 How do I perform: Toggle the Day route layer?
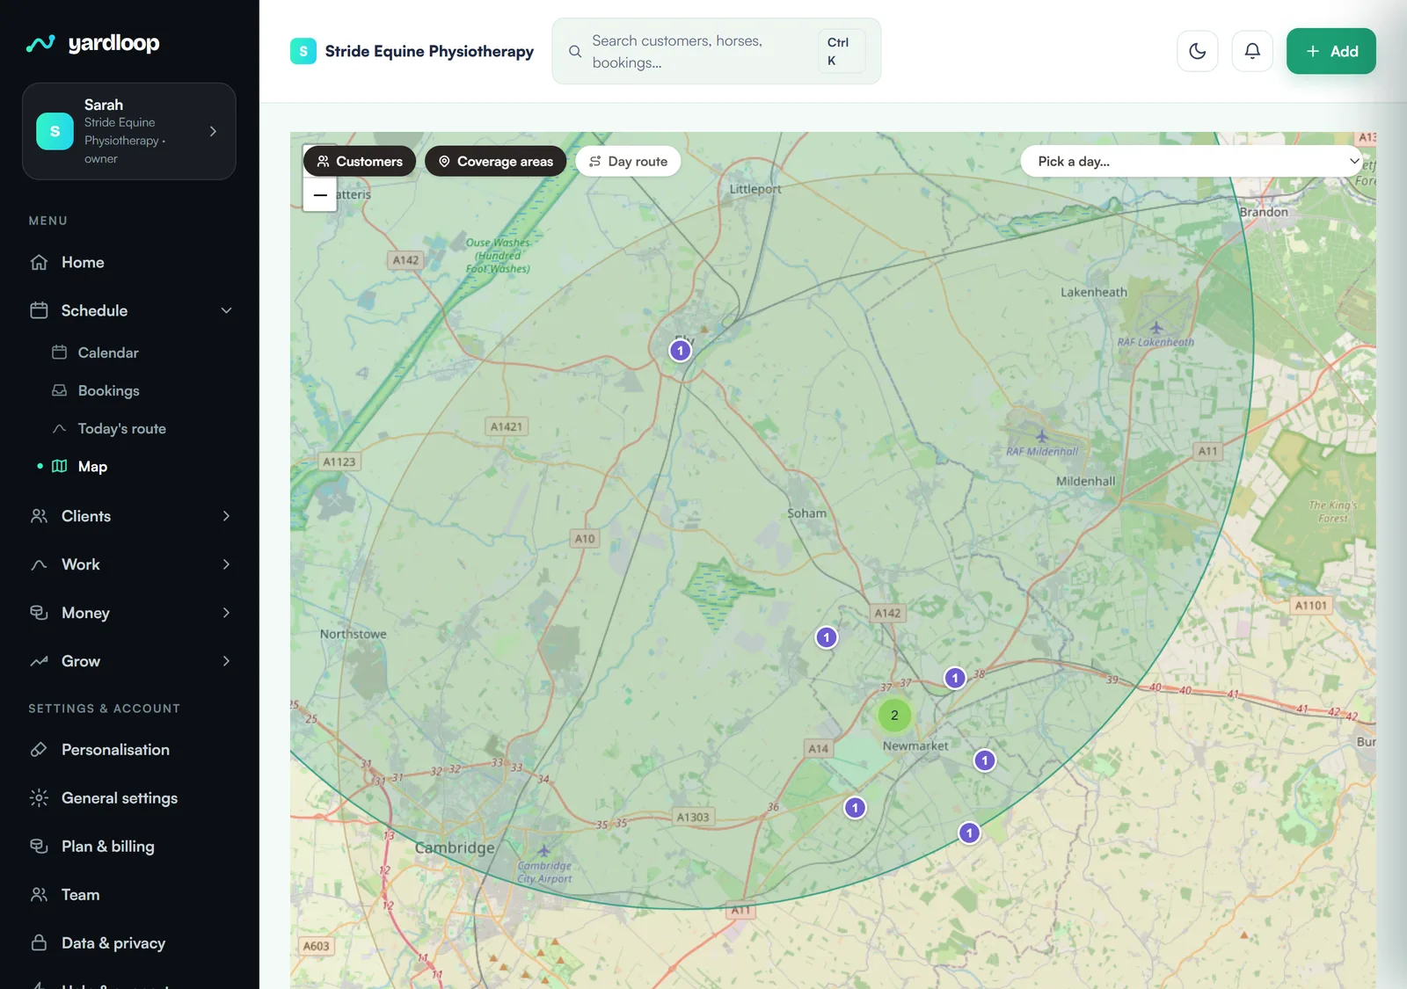628,161
